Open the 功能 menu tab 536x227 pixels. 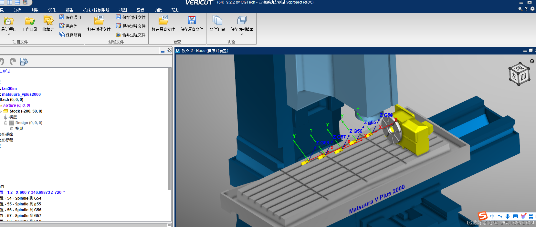click(x=158, y=10)
